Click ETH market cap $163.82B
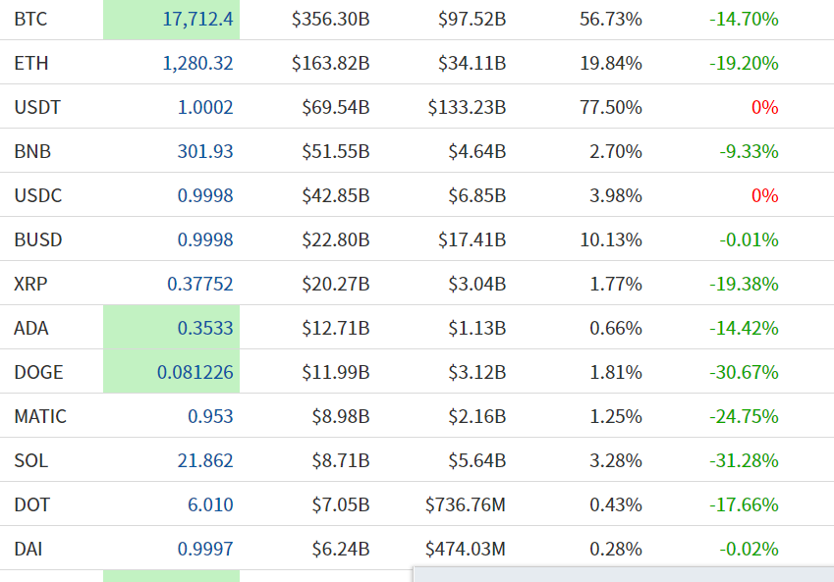 coord(330,63)
